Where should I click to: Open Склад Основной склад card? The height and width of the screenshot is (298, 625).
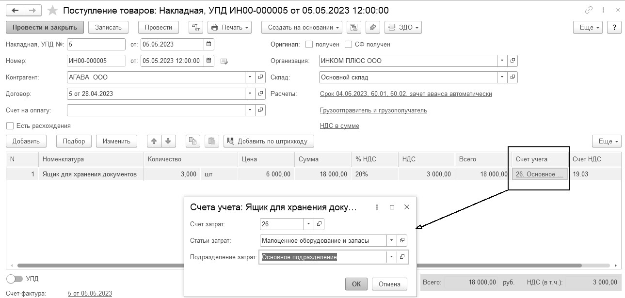(x=513, y=77)
